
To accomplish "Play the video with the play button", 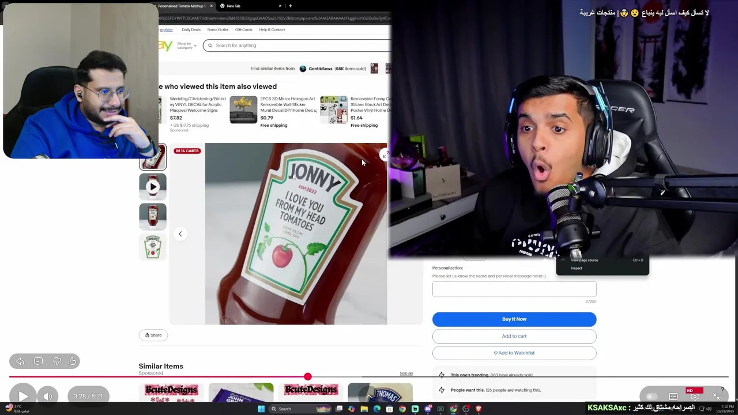I will 23,396.
